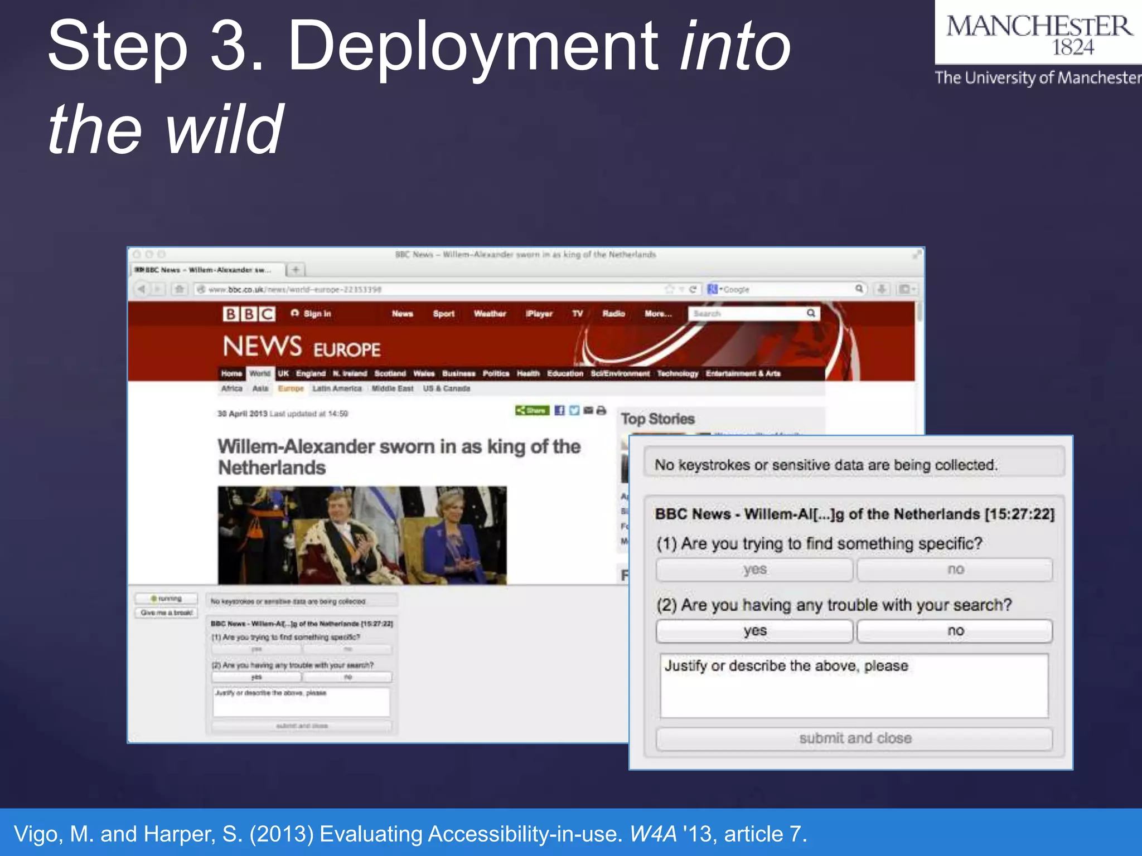Viewport: 1142px width, 856px height.
Task: Open the TV link in BBC top bar
Action: 577,314
